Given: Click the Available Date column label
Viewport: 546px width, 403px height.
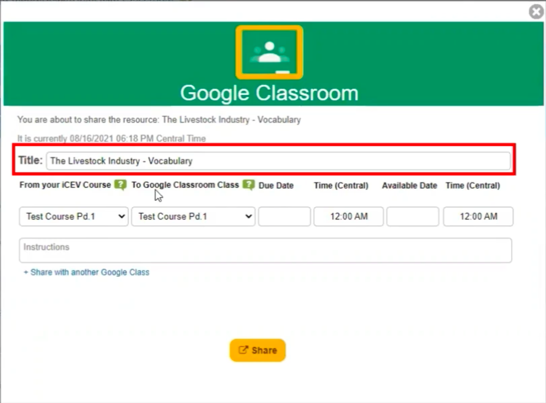Looking at the screenshot, I should (x=409, y=185).
